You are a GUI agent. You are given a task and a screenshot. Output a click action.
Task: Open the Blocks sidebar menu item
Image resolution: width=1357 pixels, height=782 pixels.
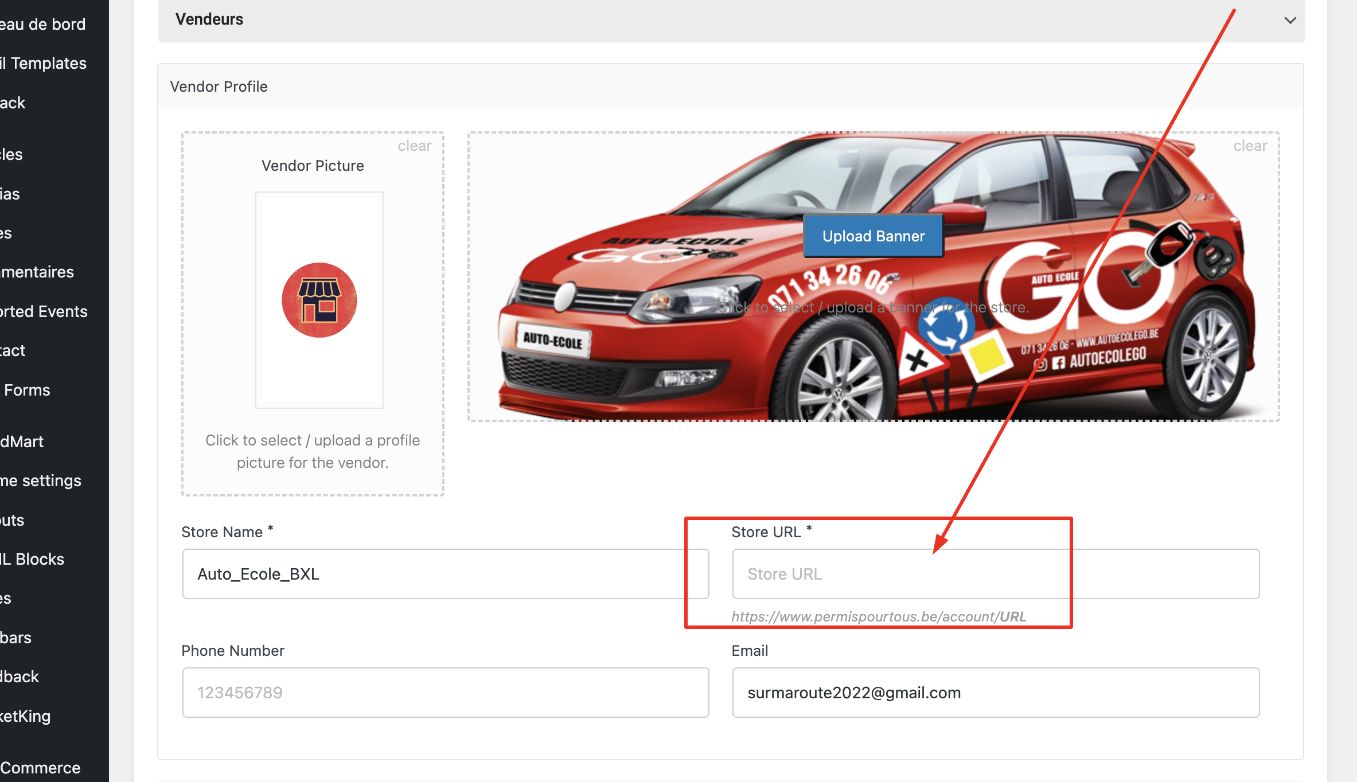[32, 559]
